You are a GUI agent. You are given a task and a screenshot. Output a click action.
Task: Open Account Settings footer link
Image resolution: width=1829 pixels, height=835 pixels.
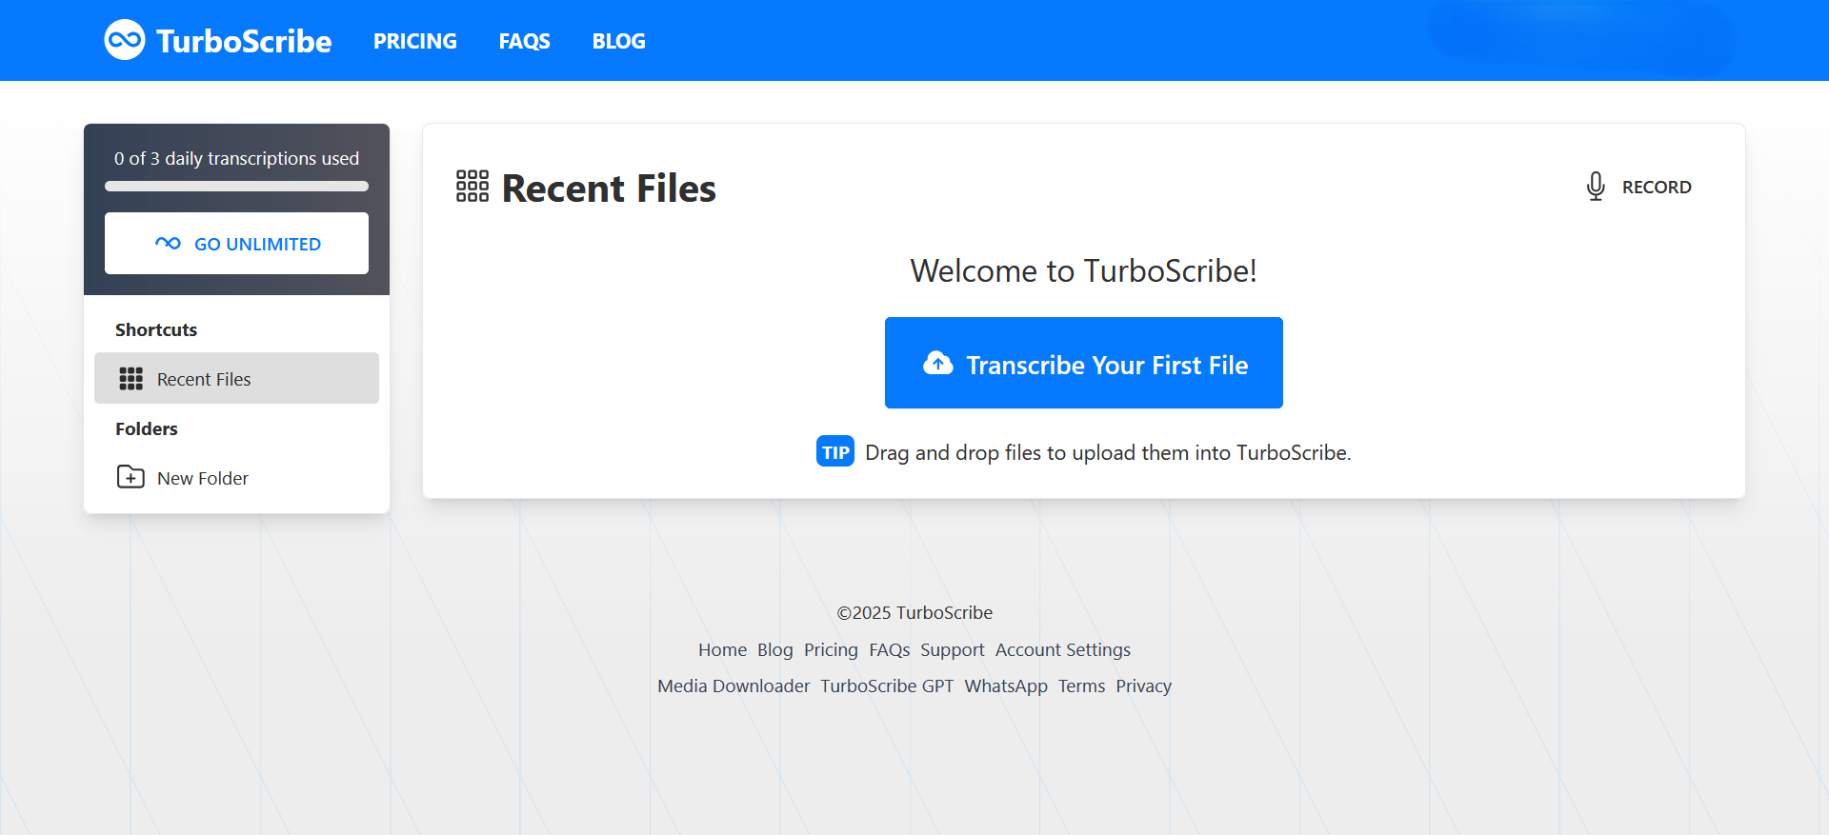1062,649
